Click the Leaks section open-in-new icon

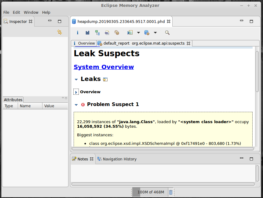105,79
